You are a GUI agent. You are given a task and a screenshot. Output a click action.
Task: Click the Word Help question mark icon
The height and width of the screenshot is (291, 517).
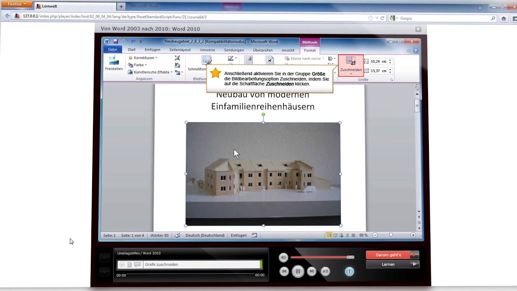(416, 51)
